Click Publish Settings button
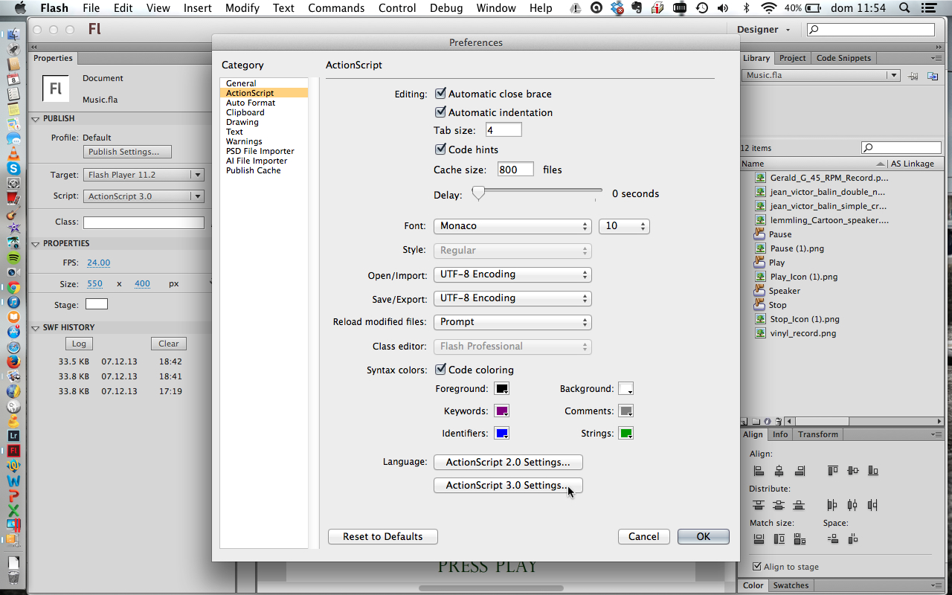This screenshot has width=952, height=595. pyautogui.click(x=127, y=152)
